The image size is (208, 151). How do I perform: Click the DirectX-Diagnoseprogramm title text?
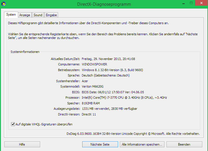tap(104, 4)
